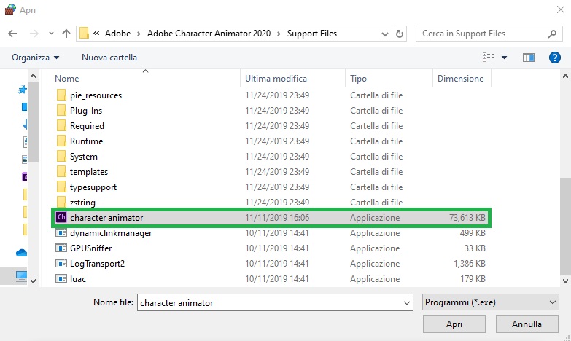Image resolution: width=571 pixels, height=341 pixels.
Task: Select This PC monitor icon in sidebar
Action: [21, 276]
